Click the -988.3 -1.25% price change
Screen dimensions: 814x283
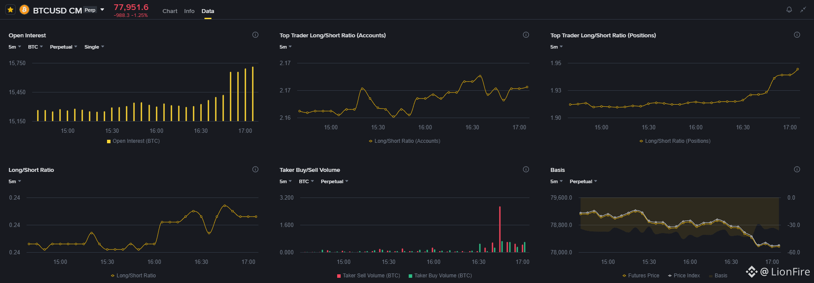pos(131,15)
